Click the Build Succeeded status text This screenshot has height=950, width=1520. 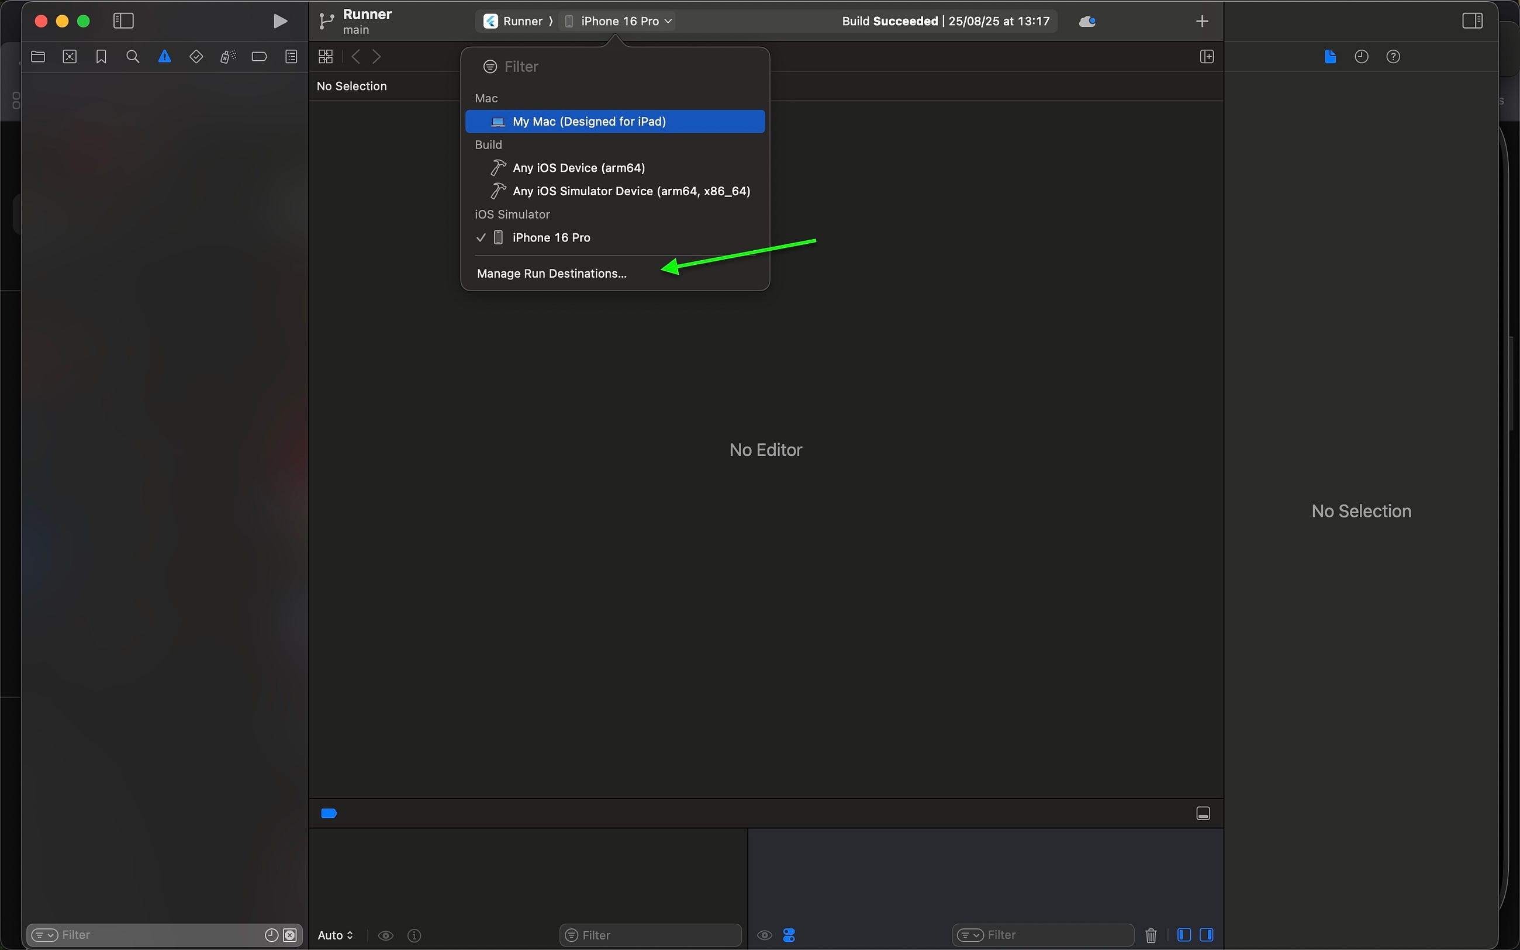coord(889,22)
